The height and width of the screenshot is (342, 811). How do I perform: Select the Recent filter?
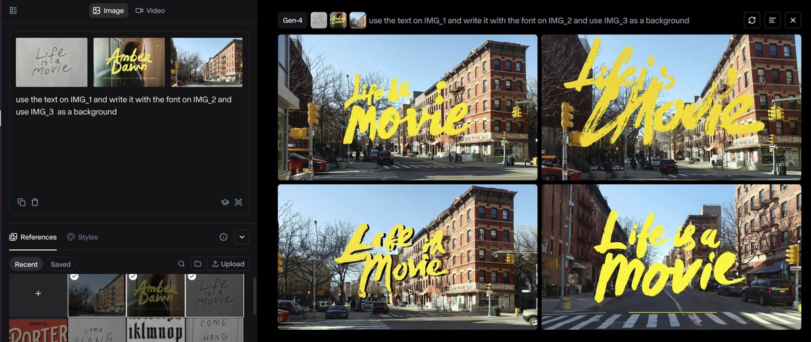[x=26, y=264]
